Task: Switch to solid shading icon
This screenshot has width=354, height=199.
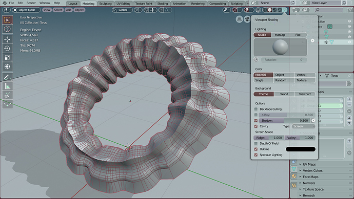Action: coord(269,10)
